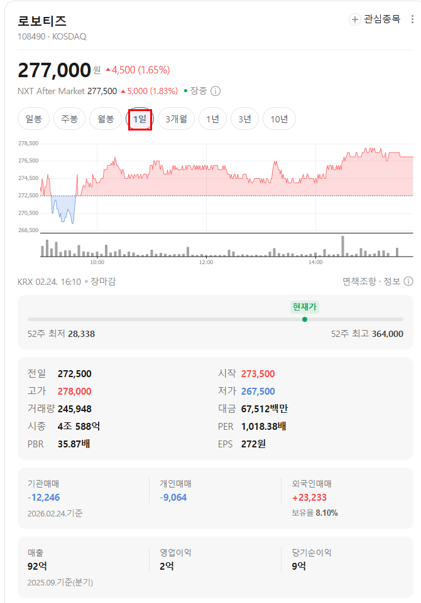421x603 pixels.
Task: Click the price change ▲4,500 (1.65%)
Action: pos(138,70)
